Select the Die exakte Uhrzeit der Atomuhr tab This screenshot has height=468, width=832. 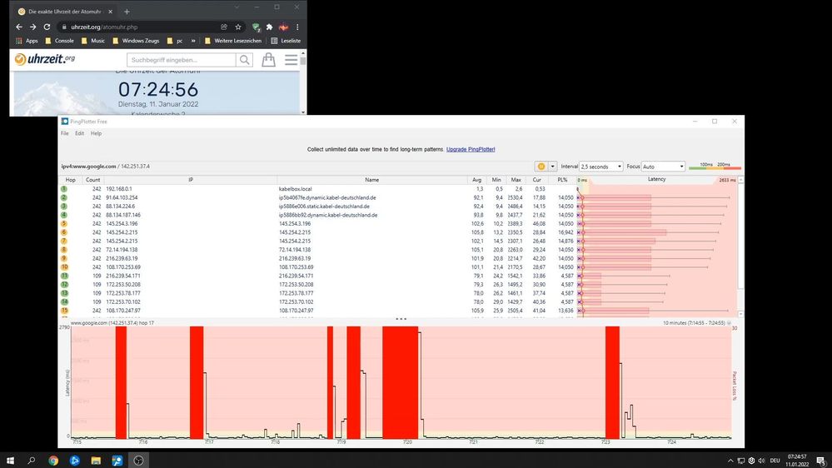click(x=65, y=11)
